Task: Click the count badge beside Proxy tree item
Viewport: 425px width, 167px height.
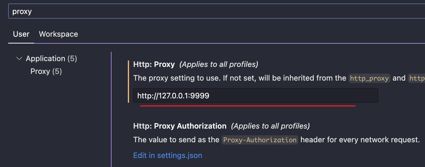Action: (57, 71)
